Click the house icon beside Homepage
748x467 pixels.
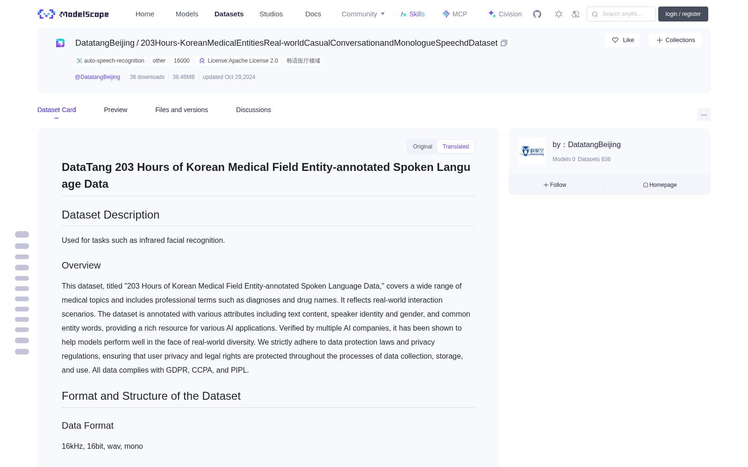coord(646,185)
